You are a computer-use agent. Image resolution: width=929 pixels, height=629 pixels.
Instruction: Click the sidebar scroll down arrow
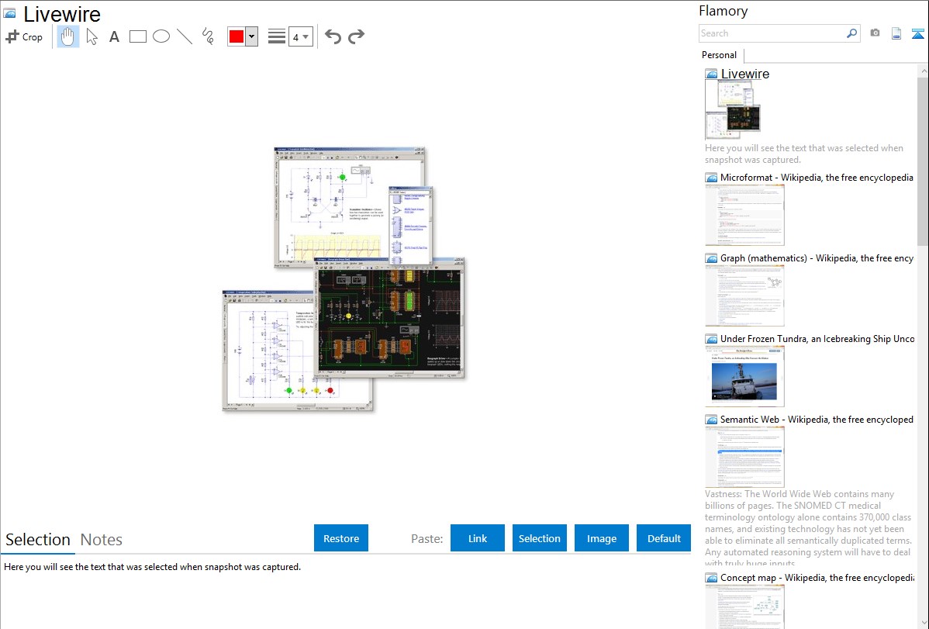click(x=923, y=623)
